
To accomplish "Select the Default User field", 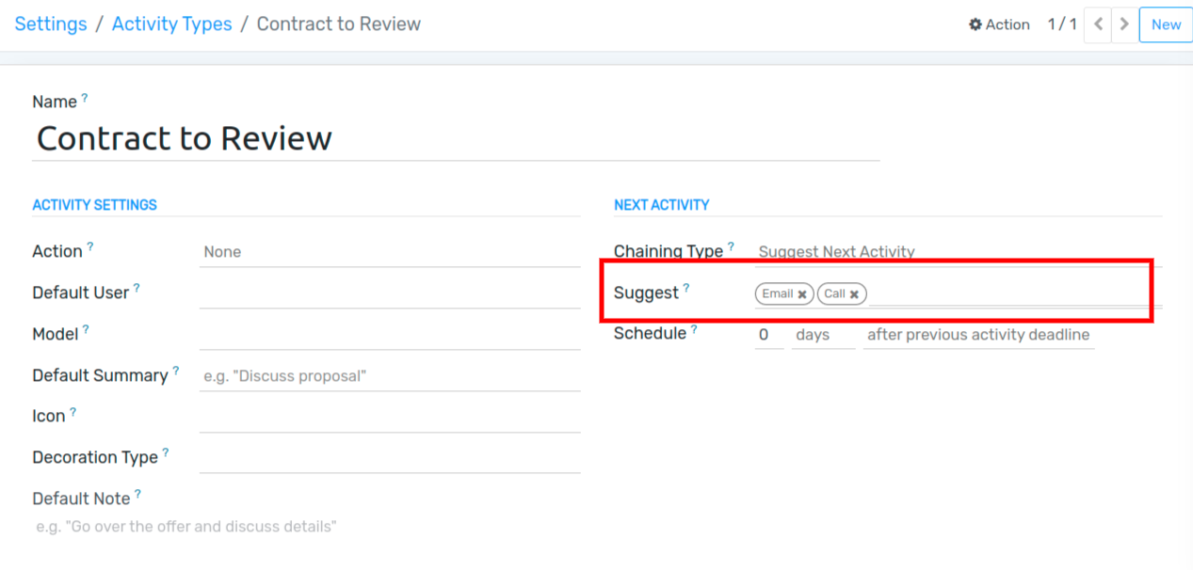I will pyautogui.click(x=390, y=293).
